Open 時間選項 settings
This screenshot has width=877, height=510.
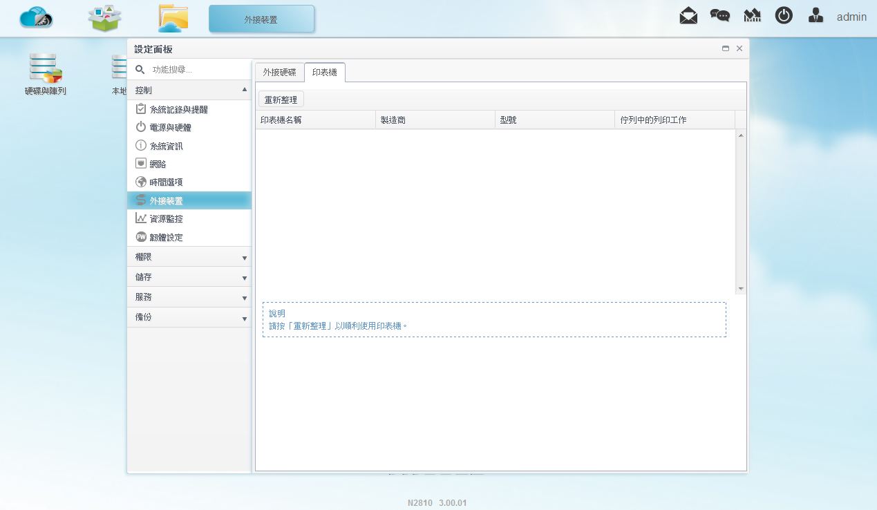pos(189,182)
